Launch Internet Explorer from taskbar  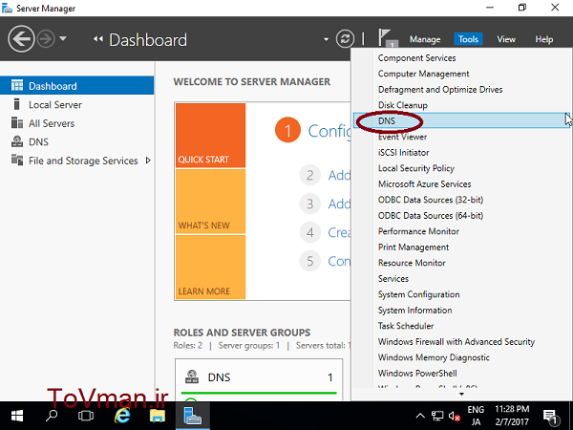pyautogui.click(x=122, y=416)
